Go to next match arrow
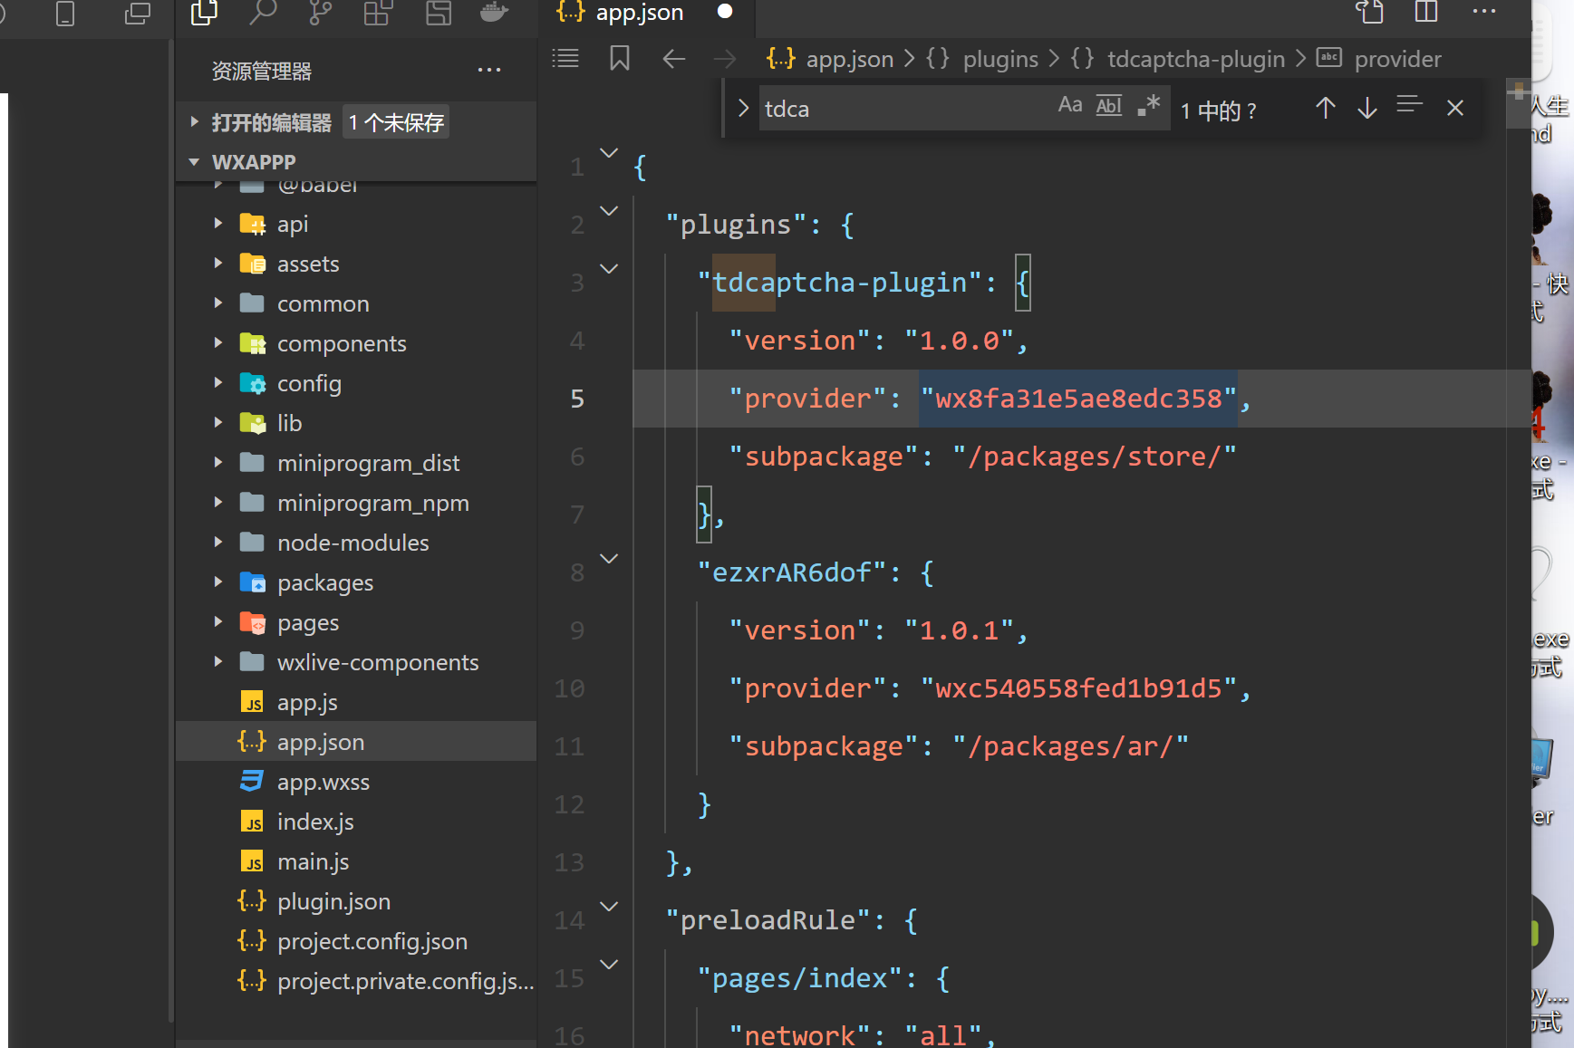1574x1048 pixels. click(x=1367, y=108)
